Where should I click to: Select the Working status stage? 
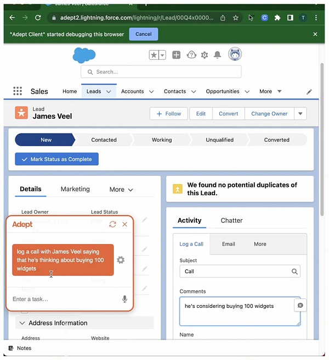click(162, 140)
